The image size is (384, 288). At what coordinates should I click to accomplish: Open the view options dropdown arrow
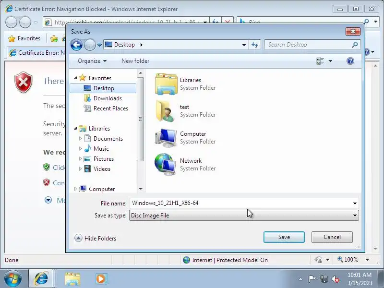click(x=330, y=61)
